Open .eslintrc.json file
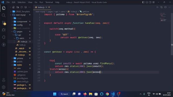173x97 pixels. point(20,72)
